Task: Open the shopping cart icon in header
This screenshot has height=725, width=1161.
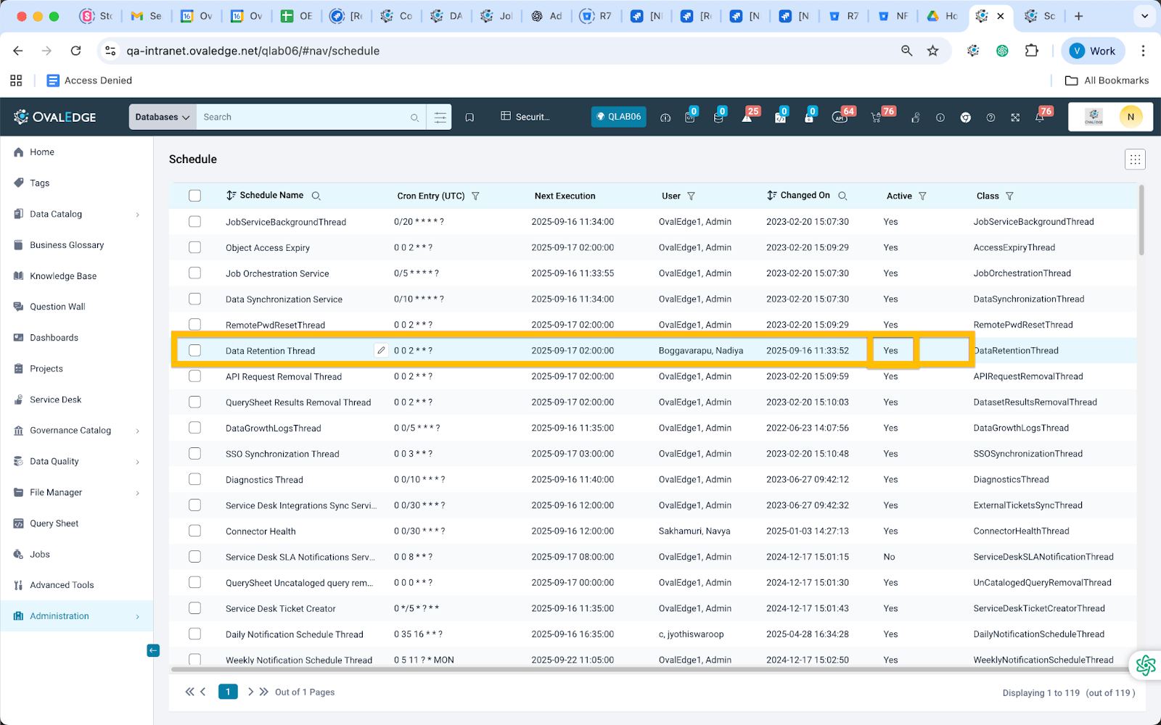Action: coord(877,117)
